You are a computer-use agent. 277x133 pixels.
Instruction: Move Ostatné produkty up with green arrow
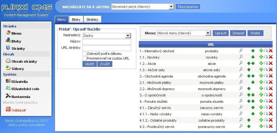[x=249, y=120]
